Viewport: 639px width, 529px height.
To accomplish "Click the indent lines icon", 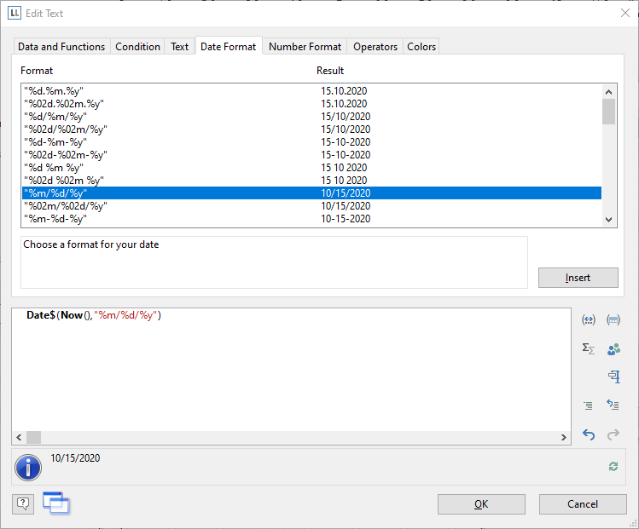I will click(x=588, y=405).
